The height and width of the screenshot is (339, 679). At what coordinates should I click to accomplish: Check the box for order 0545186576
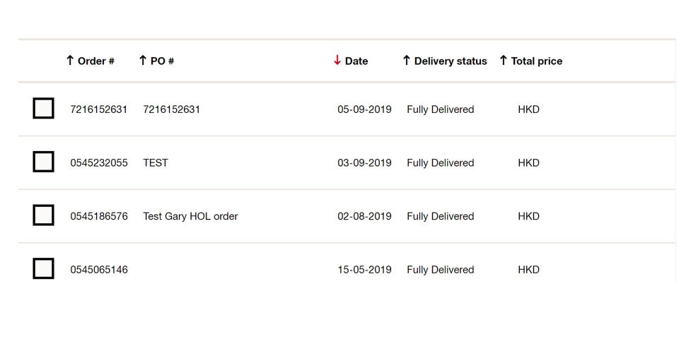coord(43,215)
